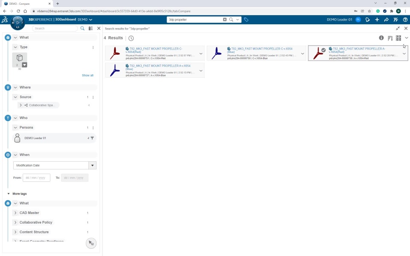Open the DEMO dashboard dropdown chevron
This screenshot has width=410, height=256.
tap(91, 20)
